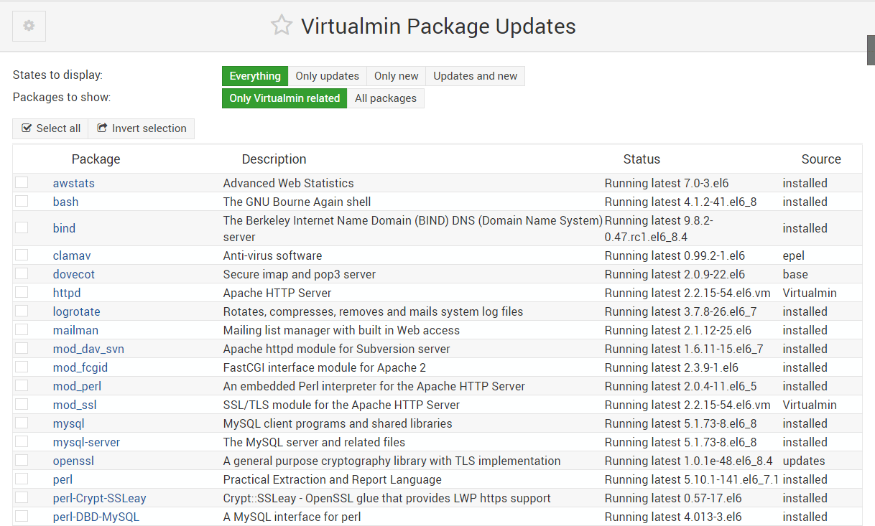The height and width of the screenshot is (526, 875).
Task: Click the Package column header
Action: (x=96, y=159)
